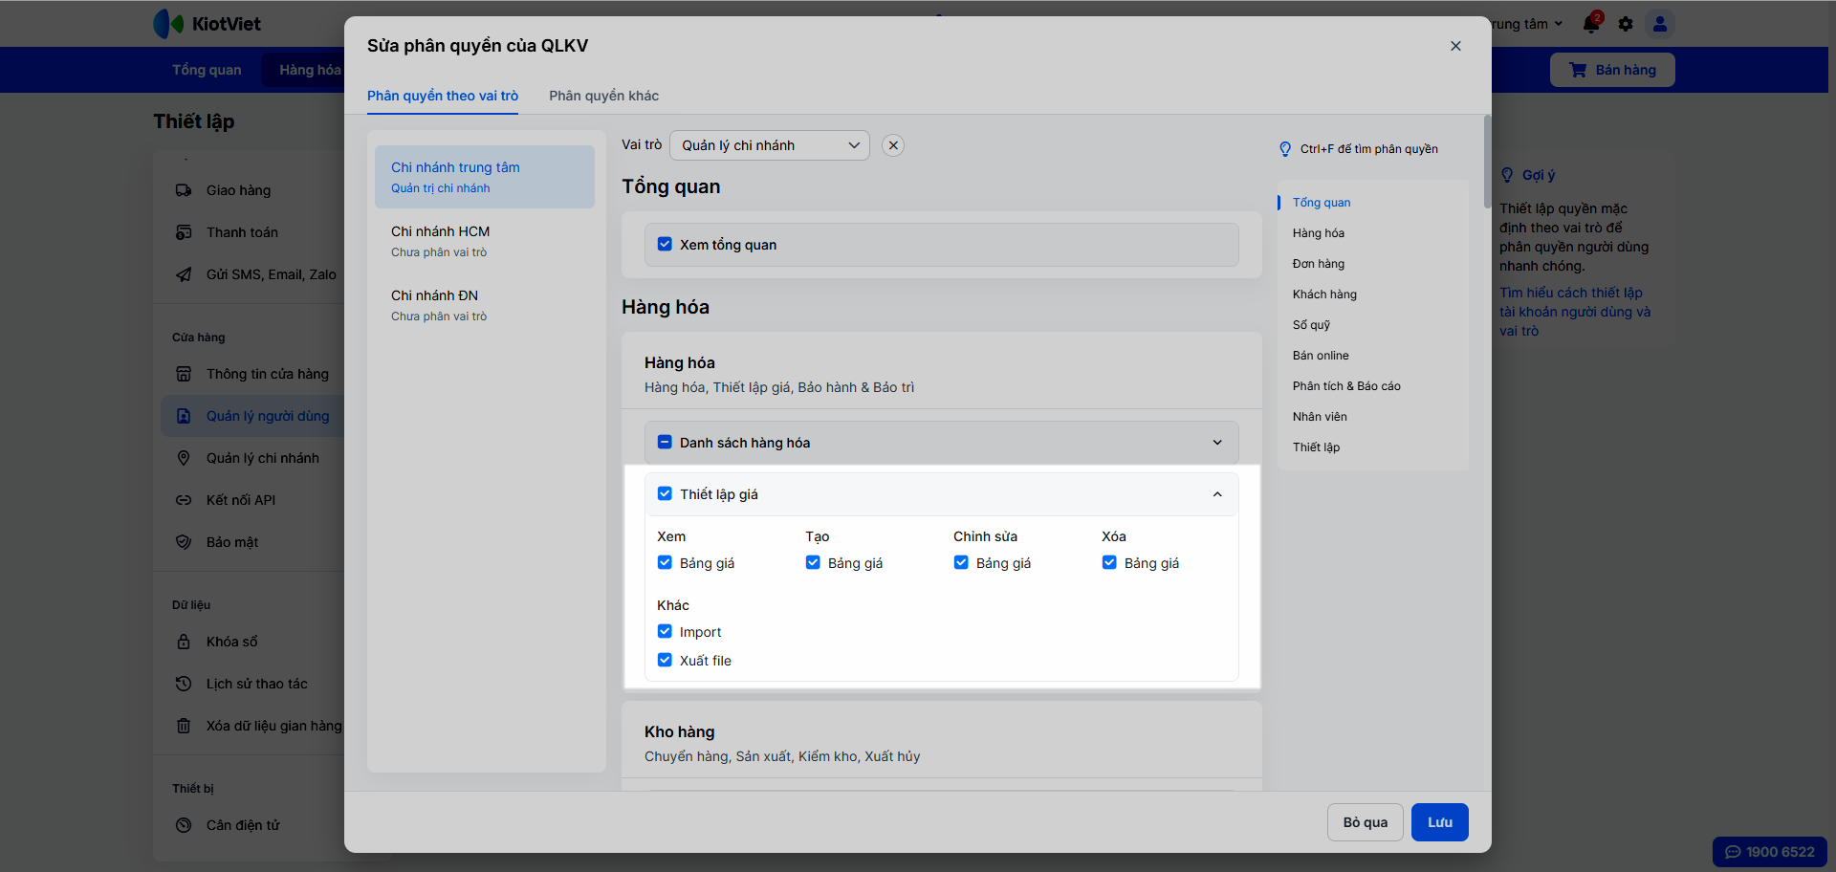
Task: Uncheck the Import permission checkbox
Action: tap(665, 632)
